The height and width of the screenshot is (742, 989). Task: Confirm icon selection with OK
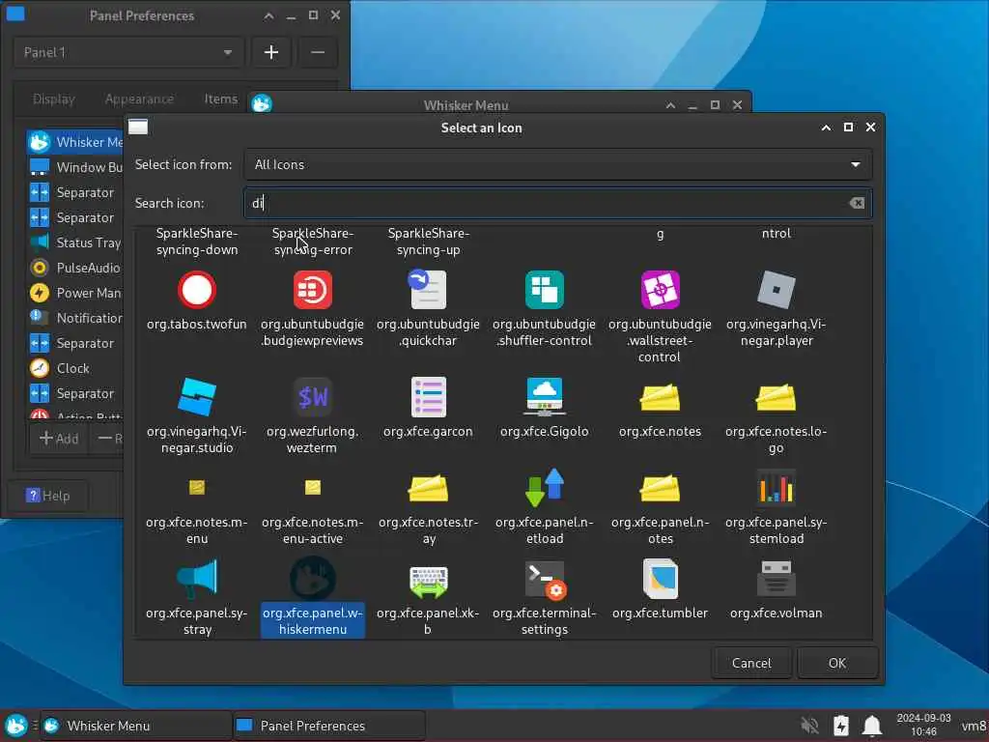coord(837,663)
